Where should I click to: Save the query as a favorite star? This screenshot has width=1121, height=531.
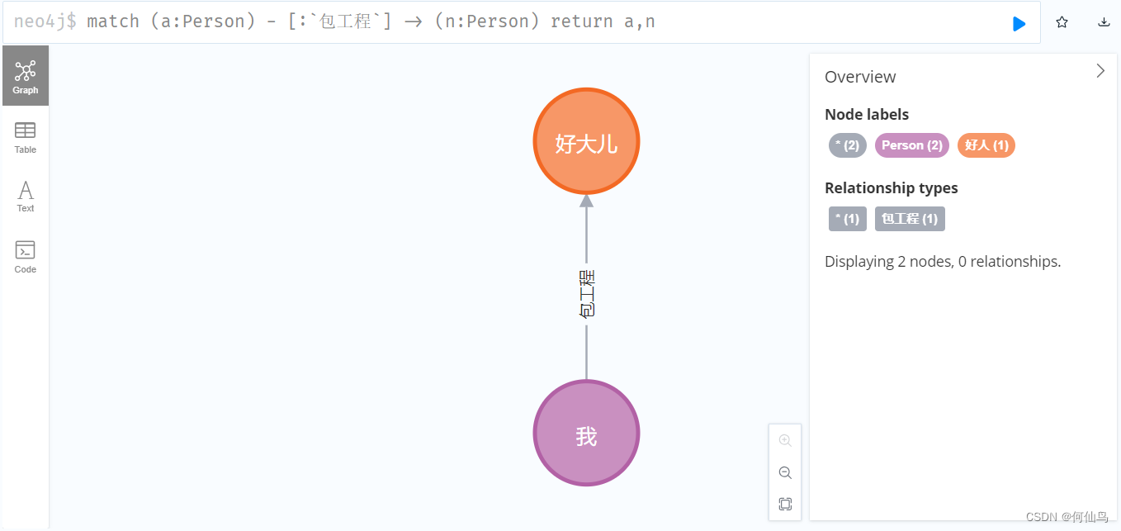tap(1062, 22)
